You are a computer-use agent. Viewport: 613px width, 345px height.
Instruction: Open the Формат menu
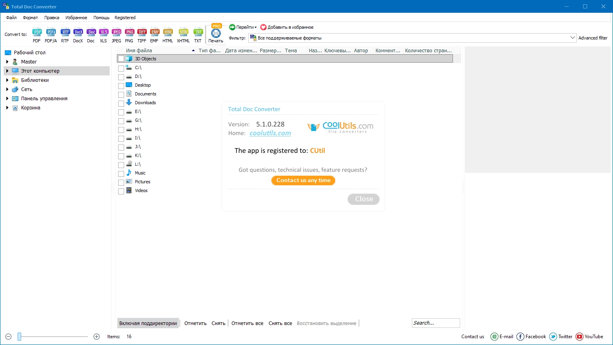pyautogui.click(x=30, y=18)
